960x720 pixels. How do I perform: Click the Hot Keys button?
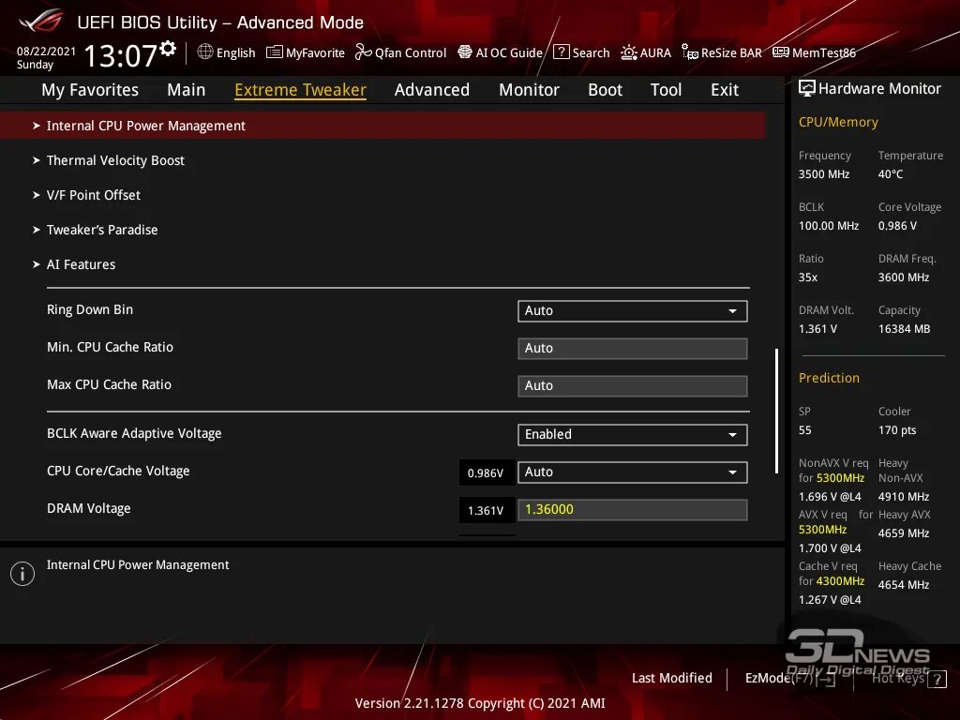click(897, 679)
